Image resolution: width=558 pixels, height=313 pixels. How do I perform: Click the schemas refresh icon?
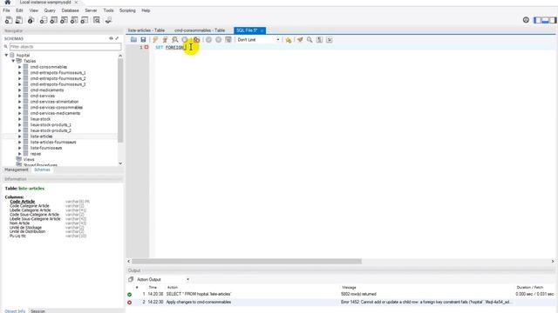pos(111,38)
